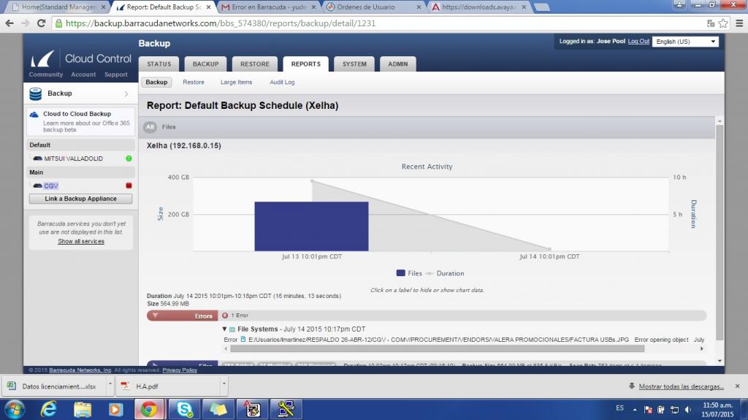The image size is (748, 420).
Task: Open the Chrome menu hamburger icon
Action: click(739, 23)
